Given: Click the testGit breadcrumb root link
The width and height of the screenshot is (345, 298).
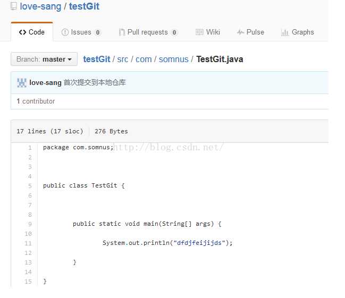Looking at the screenshot, I should [97, 59].
